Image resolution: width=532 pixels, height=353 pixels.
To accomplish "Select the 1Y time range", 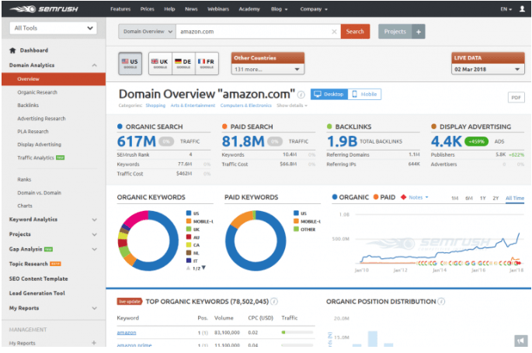I will (483, 198).
